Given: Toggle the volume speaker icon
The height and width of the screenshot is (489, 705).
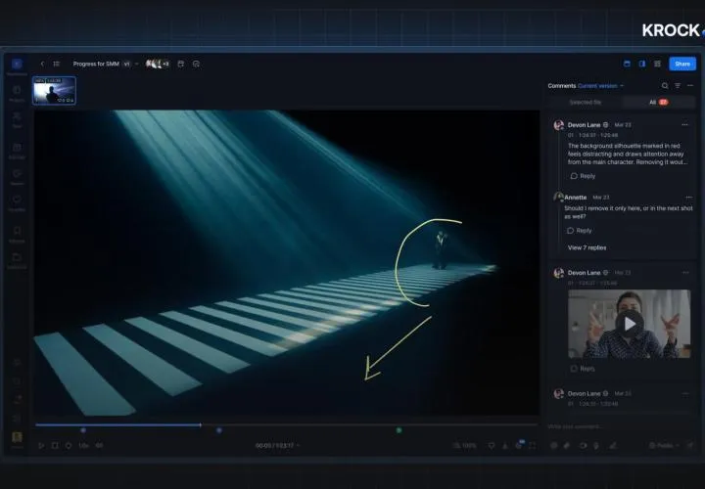Looking at the screenshot, I should tap(99, 445).
